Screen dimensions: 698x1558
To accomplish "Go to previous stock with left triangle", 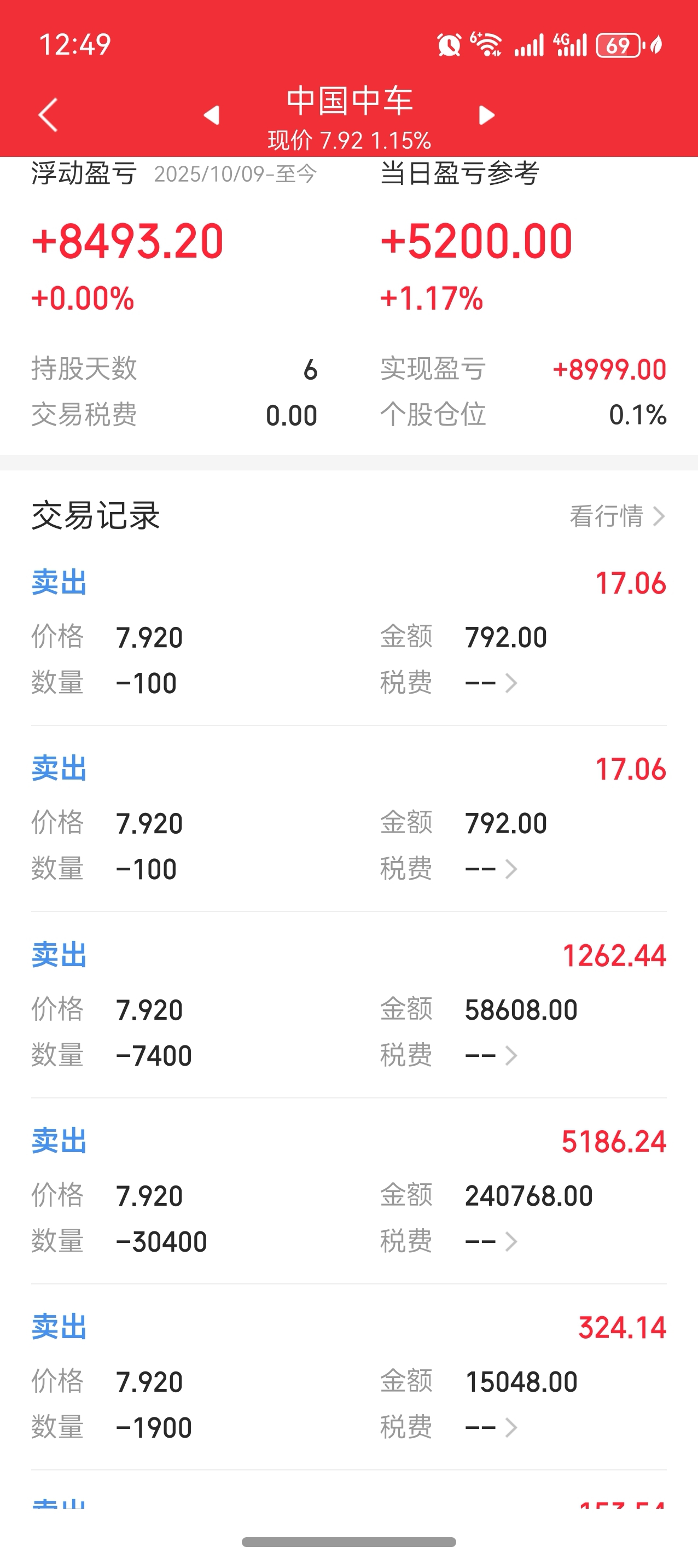I will [x=212, y=115].
